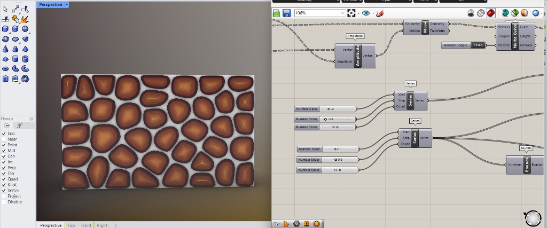Switch to the Right viewport tab
547x228 pixels.
pyautogui.click(x=102, y=225)
